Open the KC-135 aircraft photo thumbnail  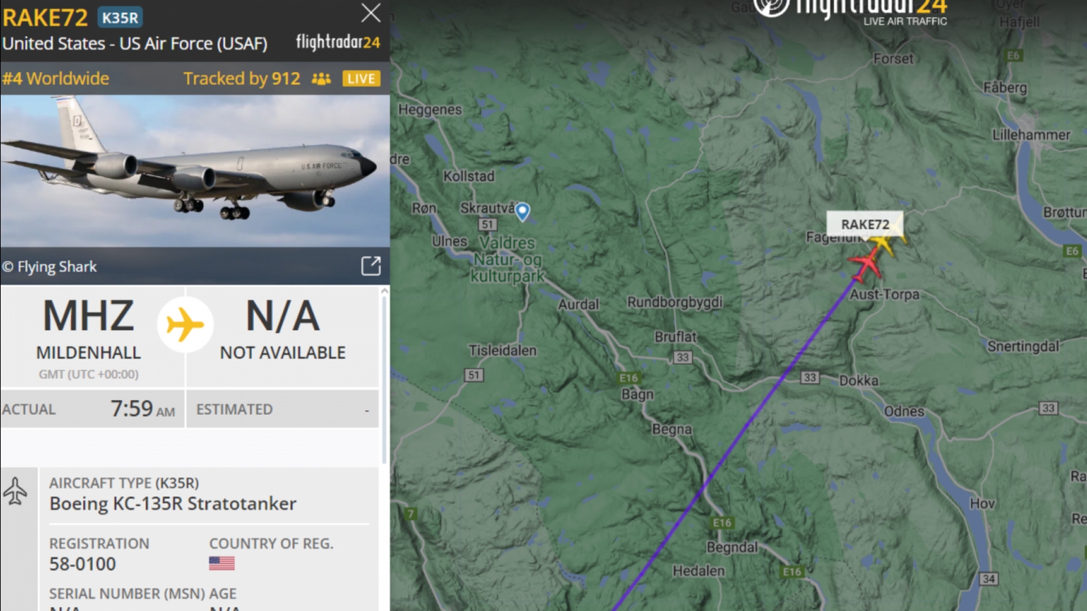click(x=195, y=171)
